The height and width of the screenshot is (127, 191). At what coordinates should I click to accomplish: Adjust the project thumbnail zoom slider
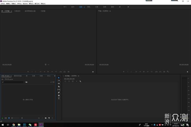(x=16, y=118)
